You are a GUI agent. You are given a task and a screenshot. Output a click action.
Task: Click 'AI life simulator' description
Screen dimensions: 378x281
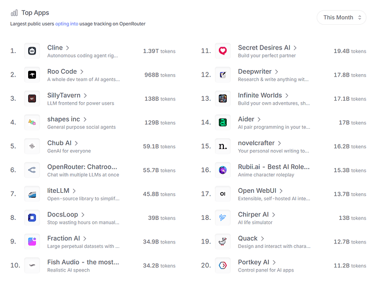pos(255,223)
